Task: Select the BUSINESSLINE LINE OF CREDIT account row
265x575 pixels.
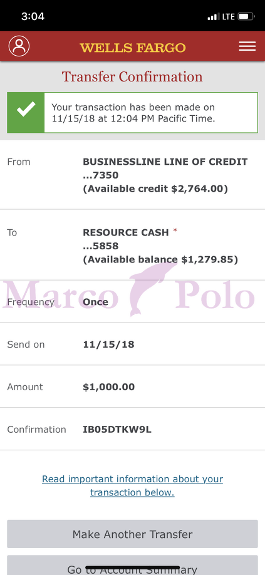Action: pyautogui.click(x=132, y=175)
